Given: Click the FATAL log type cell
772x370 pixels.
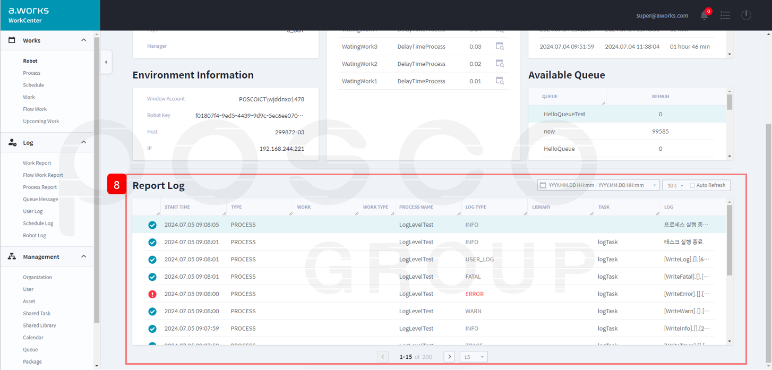Looking at the screenshot, I should pos(473,277).
